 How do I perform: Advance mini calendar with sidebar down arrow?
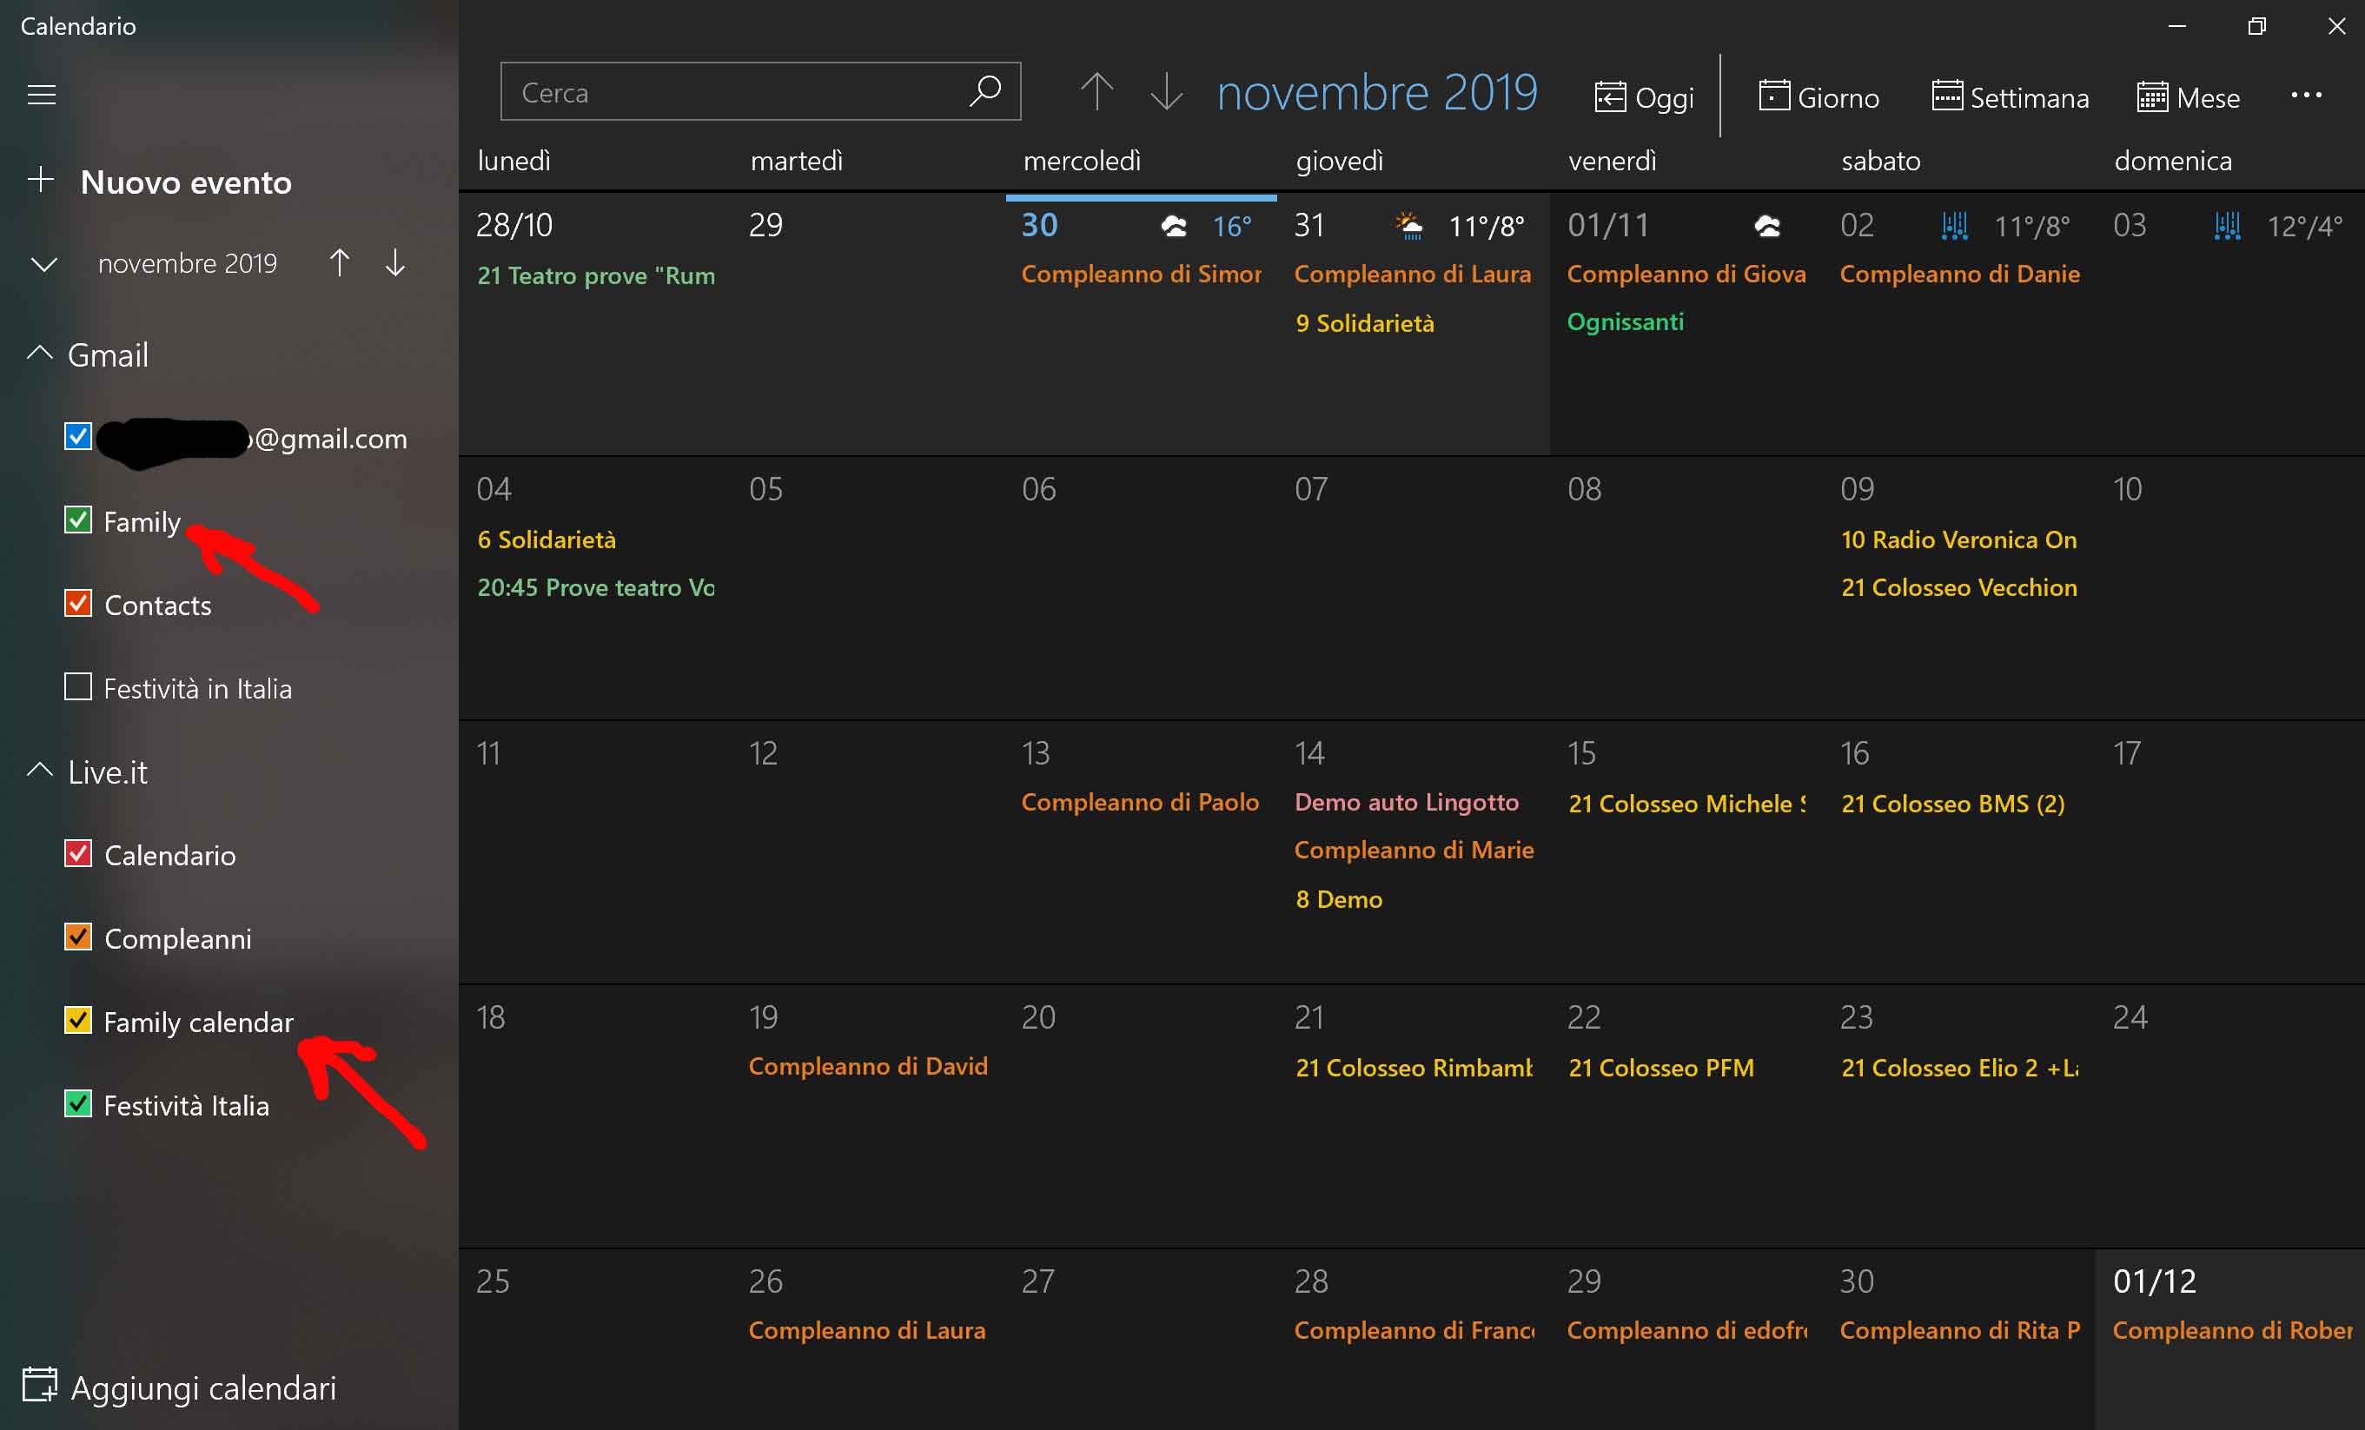(x=395, y=263)
